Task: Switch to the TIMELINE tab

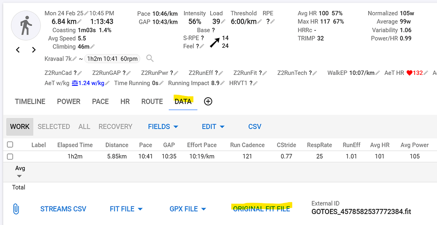Action: pyautogui.click(x=30, y=102)
